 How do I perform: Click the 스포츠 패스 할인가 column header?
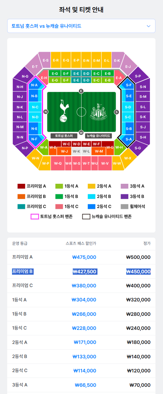coord(81,243)
